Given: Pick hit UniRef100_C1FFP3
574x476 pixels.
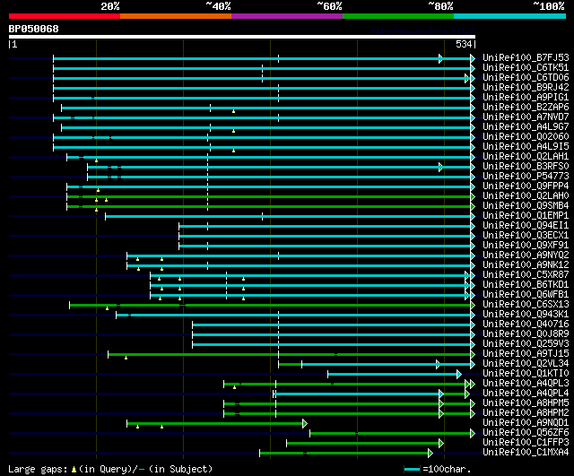Looking at the screenshot, I should point(526,443).
